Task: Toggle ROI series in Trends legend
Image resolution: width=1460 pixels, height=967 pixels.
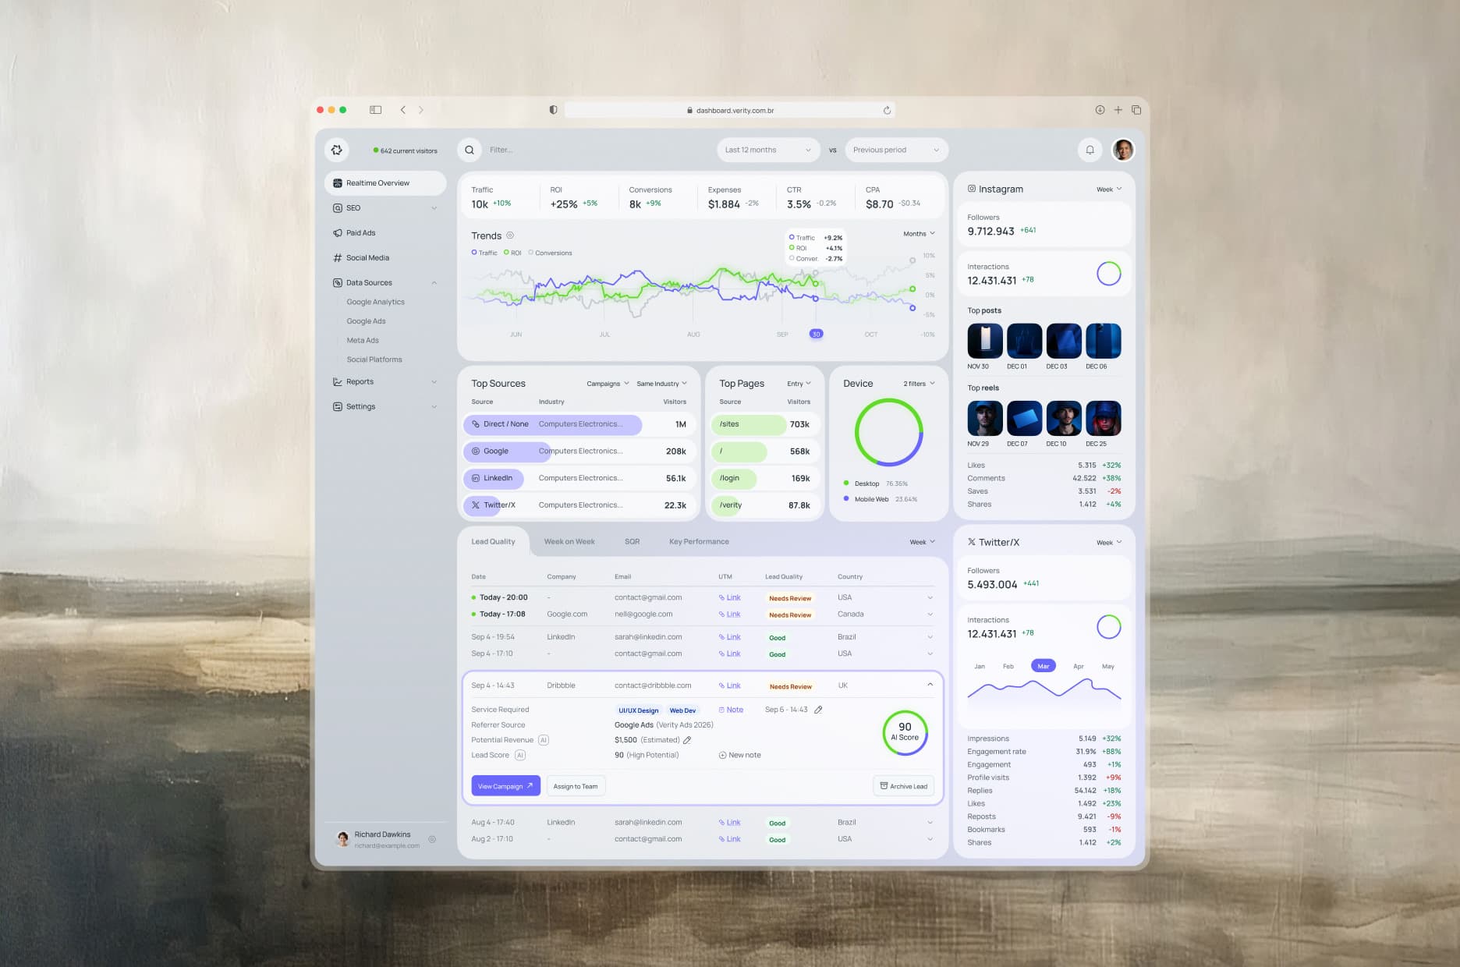Action: click(513, 253)
